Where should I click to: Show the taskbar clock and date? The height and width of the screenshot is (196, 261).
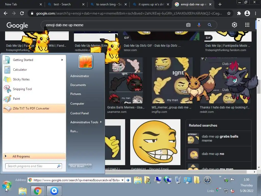[x=246, y=185]
